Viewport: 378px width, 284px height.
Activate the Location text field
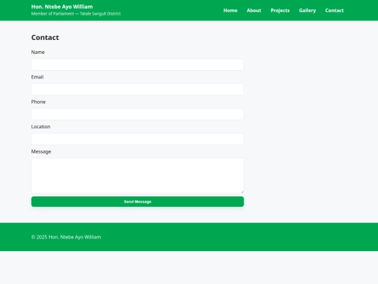pyautogui.click(x=137, y=139)
